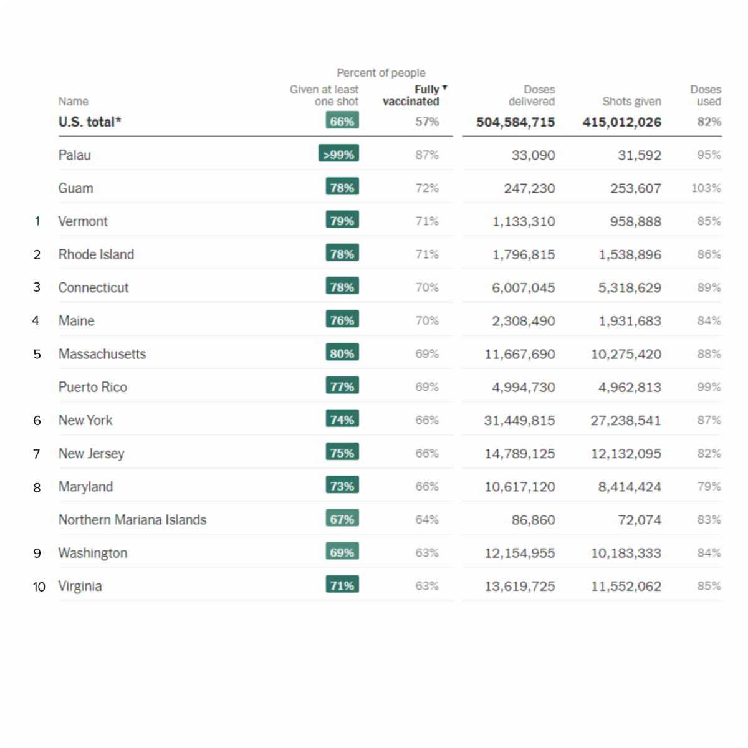Select the U.S. total* row label

click(90, 122)
